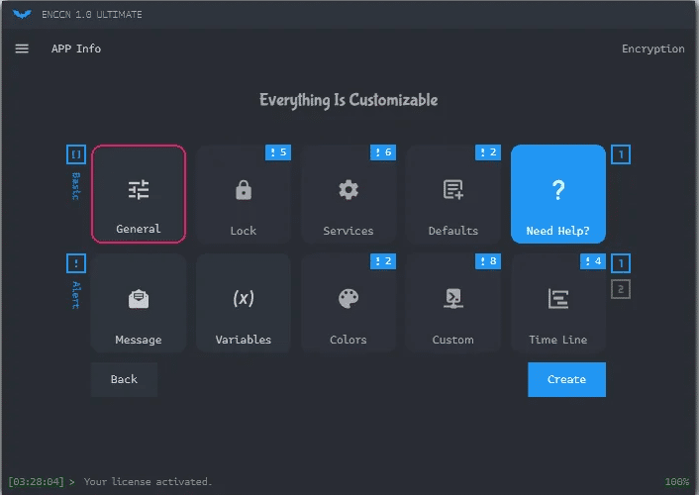
Task: Open the Message tile
Action: 139,303
